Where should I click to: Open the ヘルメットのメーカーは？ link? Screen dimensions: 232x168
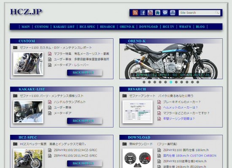click(x=181, y=108)
